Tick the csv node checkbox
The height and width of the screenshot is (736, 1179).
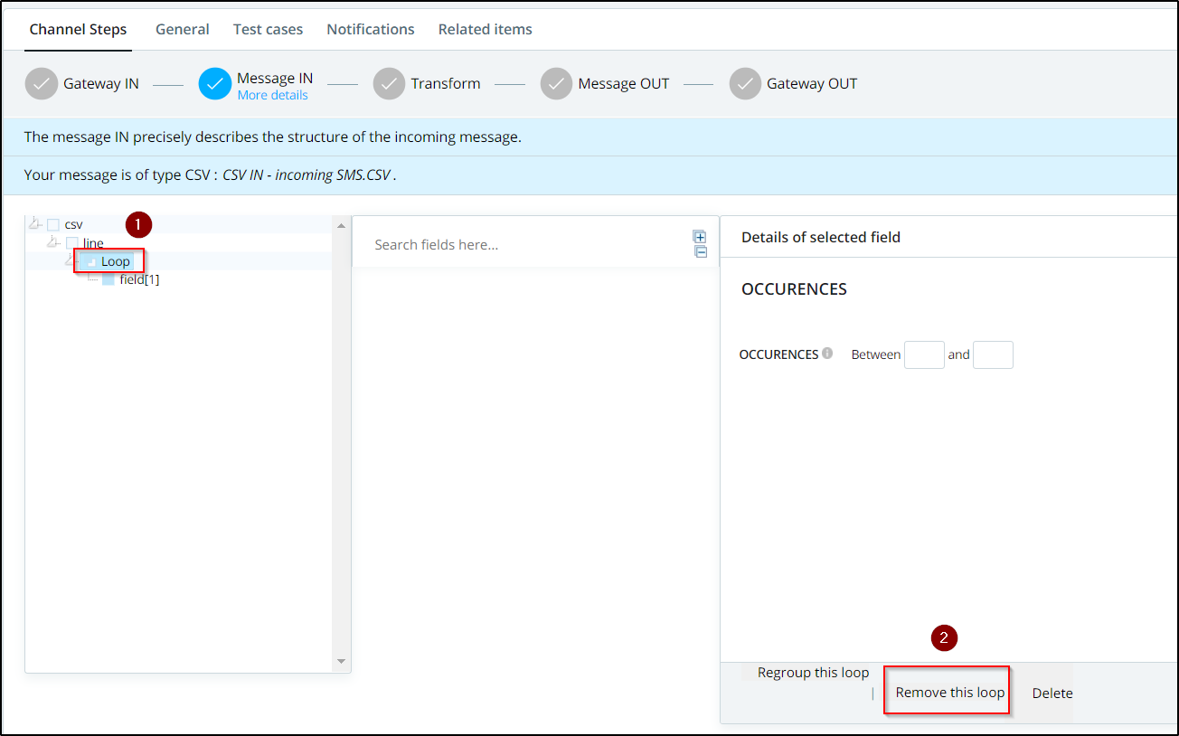(x=53, y=224)
